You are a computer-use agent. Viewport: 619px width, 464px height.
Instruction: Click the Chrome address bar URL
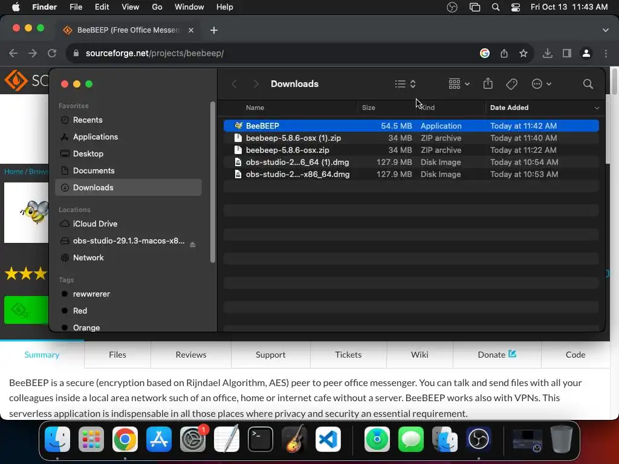click(155, 53)
